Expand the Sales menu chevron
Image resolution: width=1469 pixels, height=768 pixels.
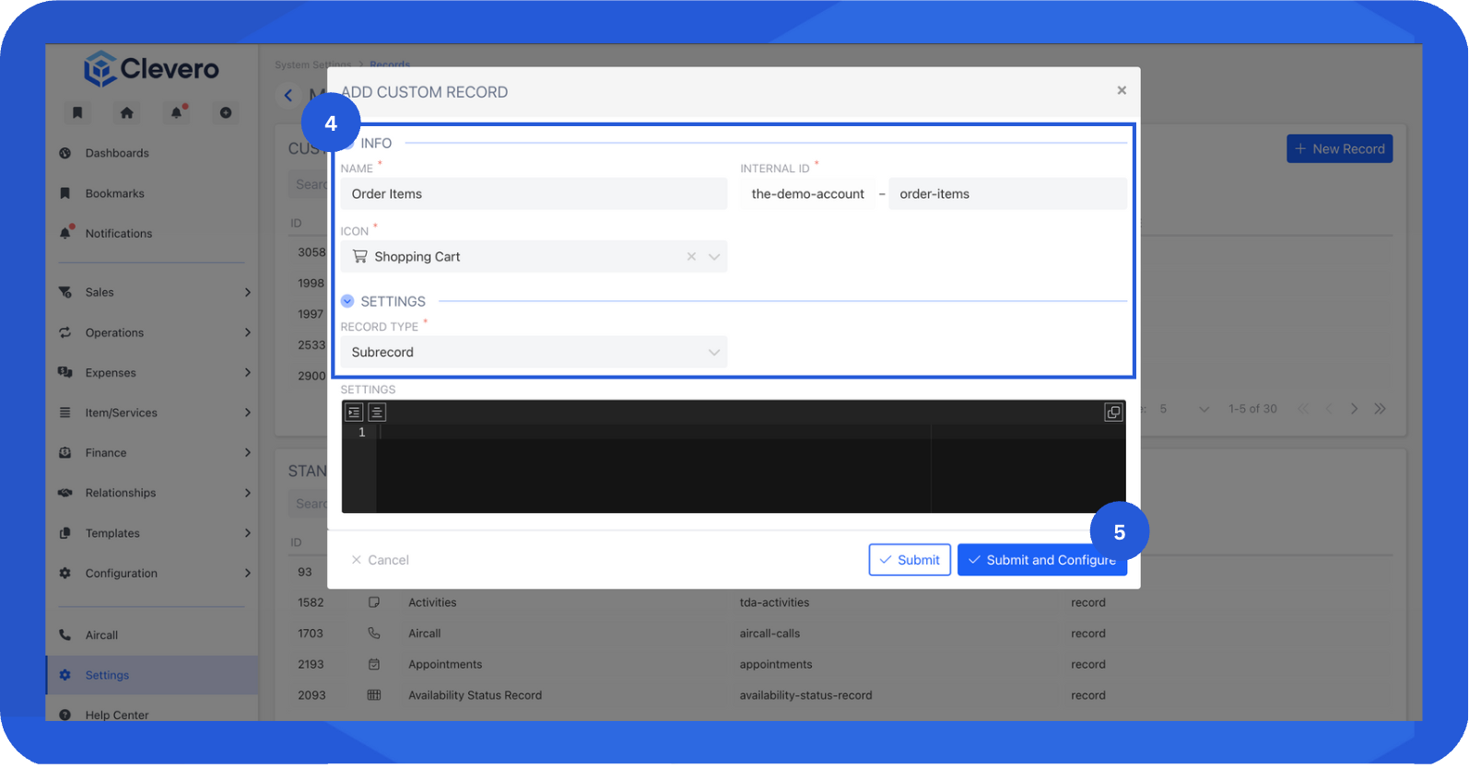click(248, 292)
